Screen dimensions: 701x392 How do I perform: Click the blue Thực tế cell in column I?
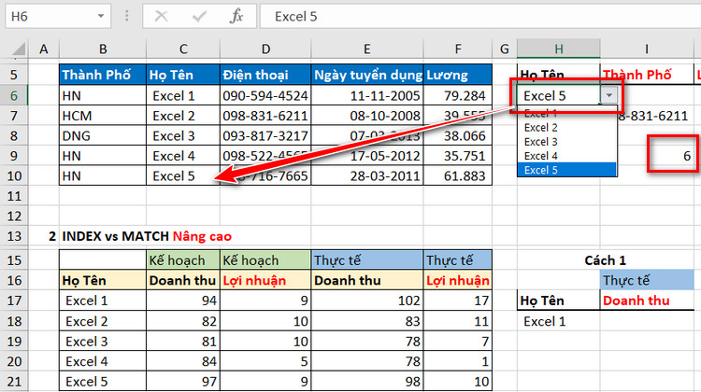click(647, 280)
